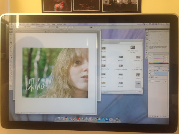Toggle lock all padlock icon

(157, 71)
